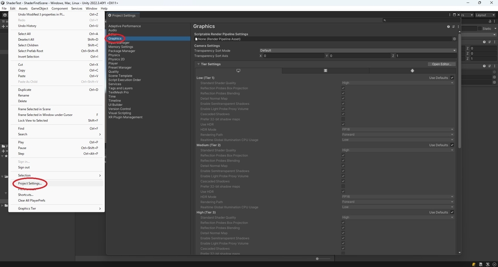Click the search magnifier in Project Settings

[x=384, y=20]
